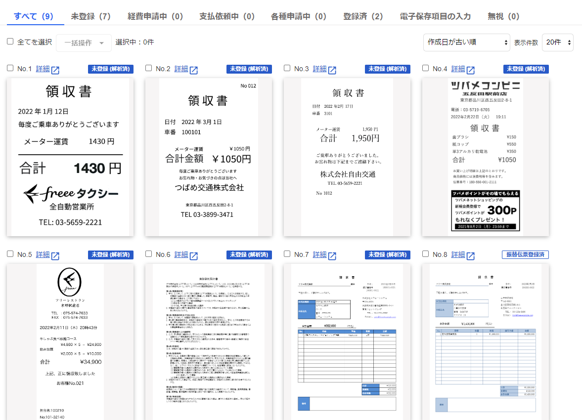Switch to the 各種申請中 (0) tab

pyautogui.click(x=299, y=16)
